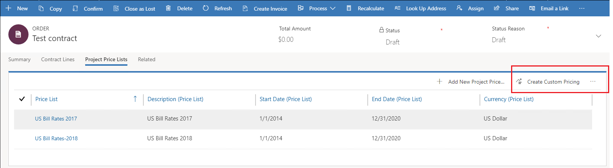Viewport: 613px width, 168px height.
Task: Click description cell US Bill Rates 2018
Action: coord(170,138)
